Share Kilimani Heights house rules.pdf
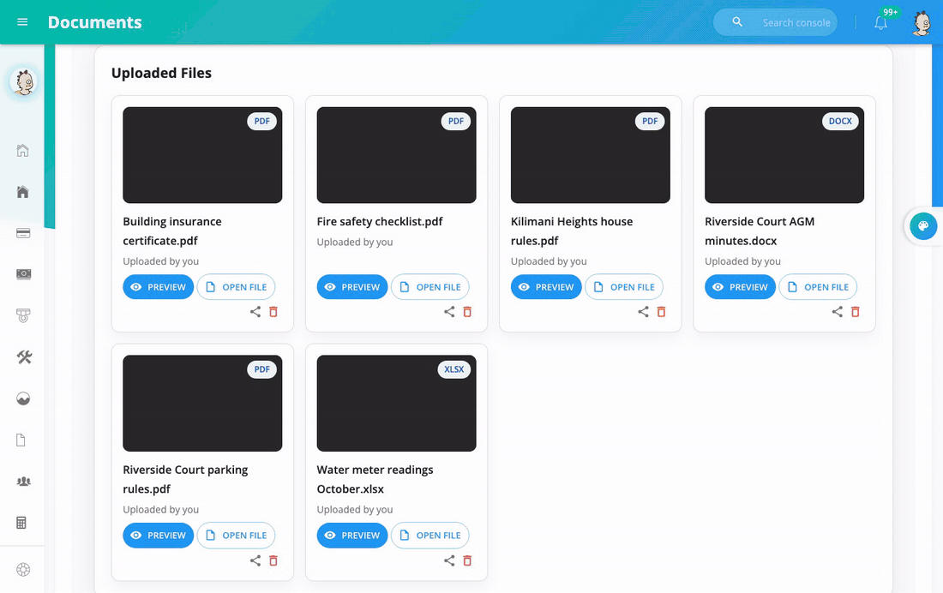 pyautogui.click(x=644, y=312)
